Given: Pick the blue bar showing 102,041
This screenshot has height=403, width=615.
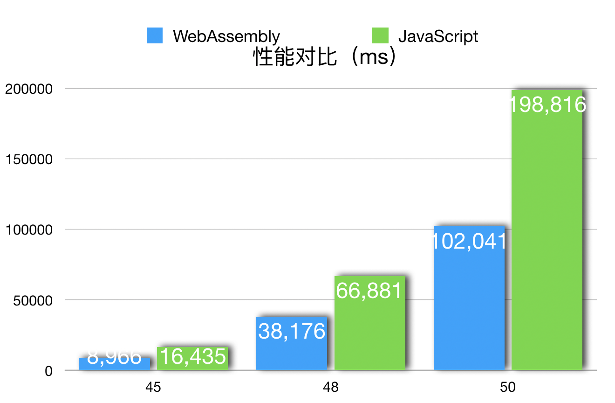Looking at the screenshot, I should tap(469, 299).
